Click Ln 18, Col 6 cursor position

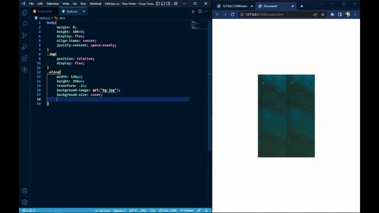(x=102, y=211)
